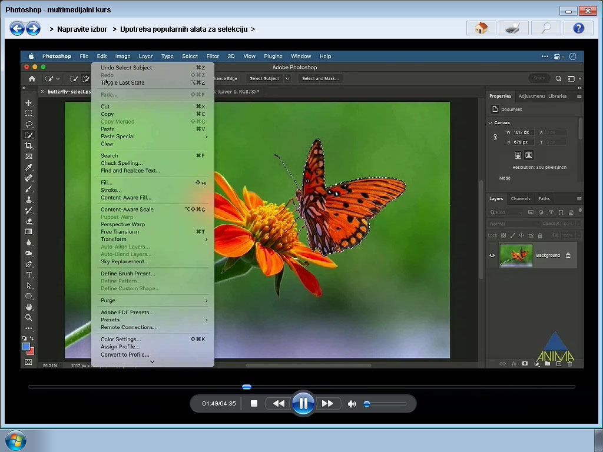The height and width of the screenshot is (452, 603).
Task: Open the printer icon in course header
Action: coord(513,28)
